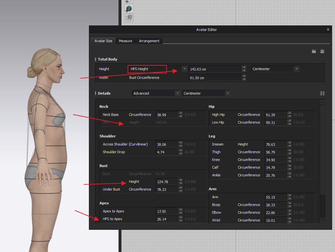Screen dimensions: 335x252
Task: Click the garment icon below the info icon
Action: coord(129,18)
